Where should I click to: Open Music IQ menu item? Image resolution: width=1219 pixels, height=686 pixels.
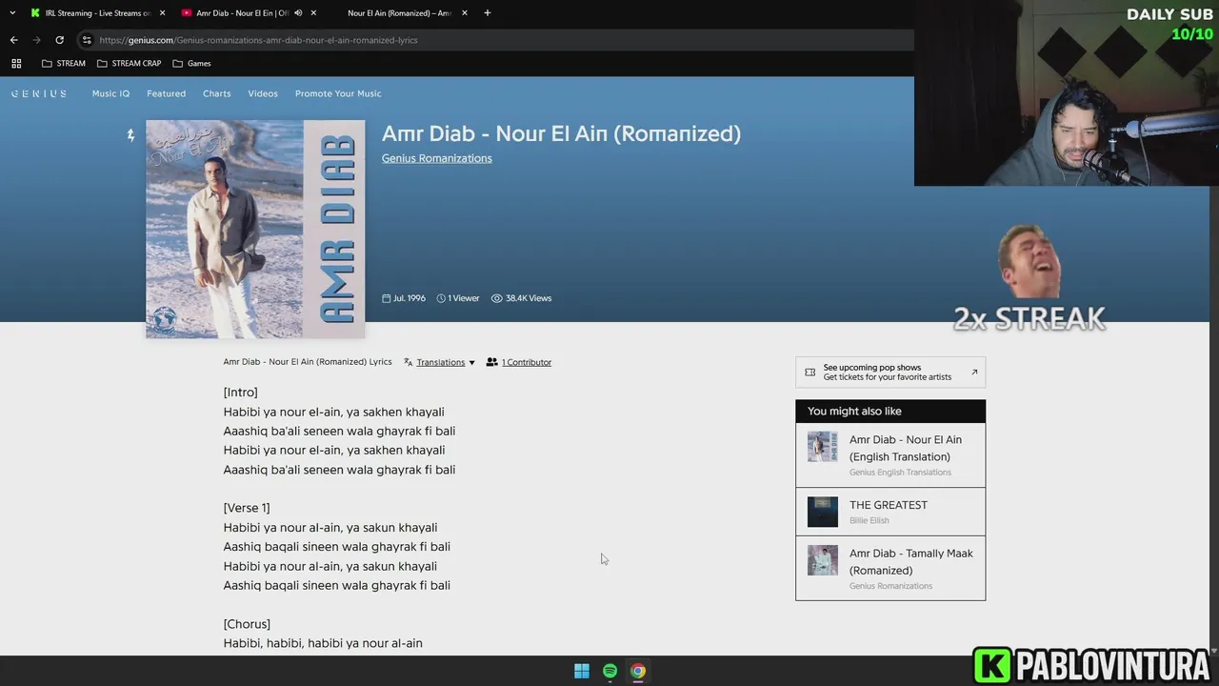110,93
